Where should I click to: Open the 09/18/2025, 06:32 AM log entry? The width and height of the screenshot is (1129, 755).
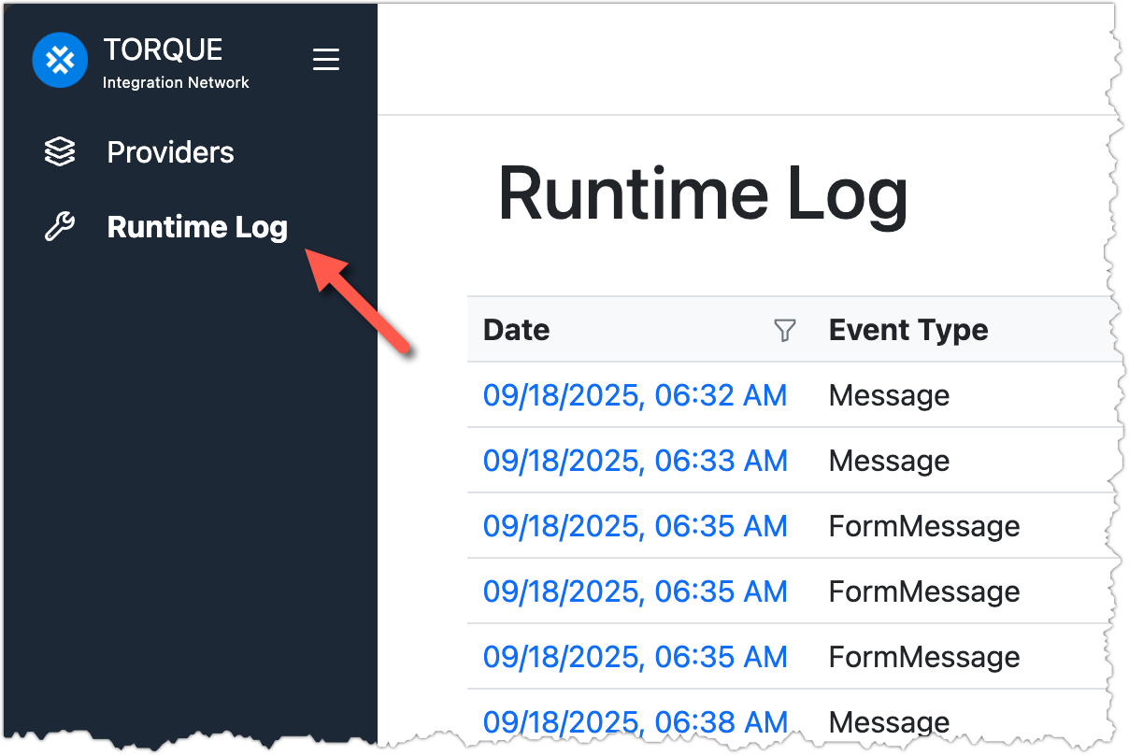pyautogui.click(x=635, y=395)
